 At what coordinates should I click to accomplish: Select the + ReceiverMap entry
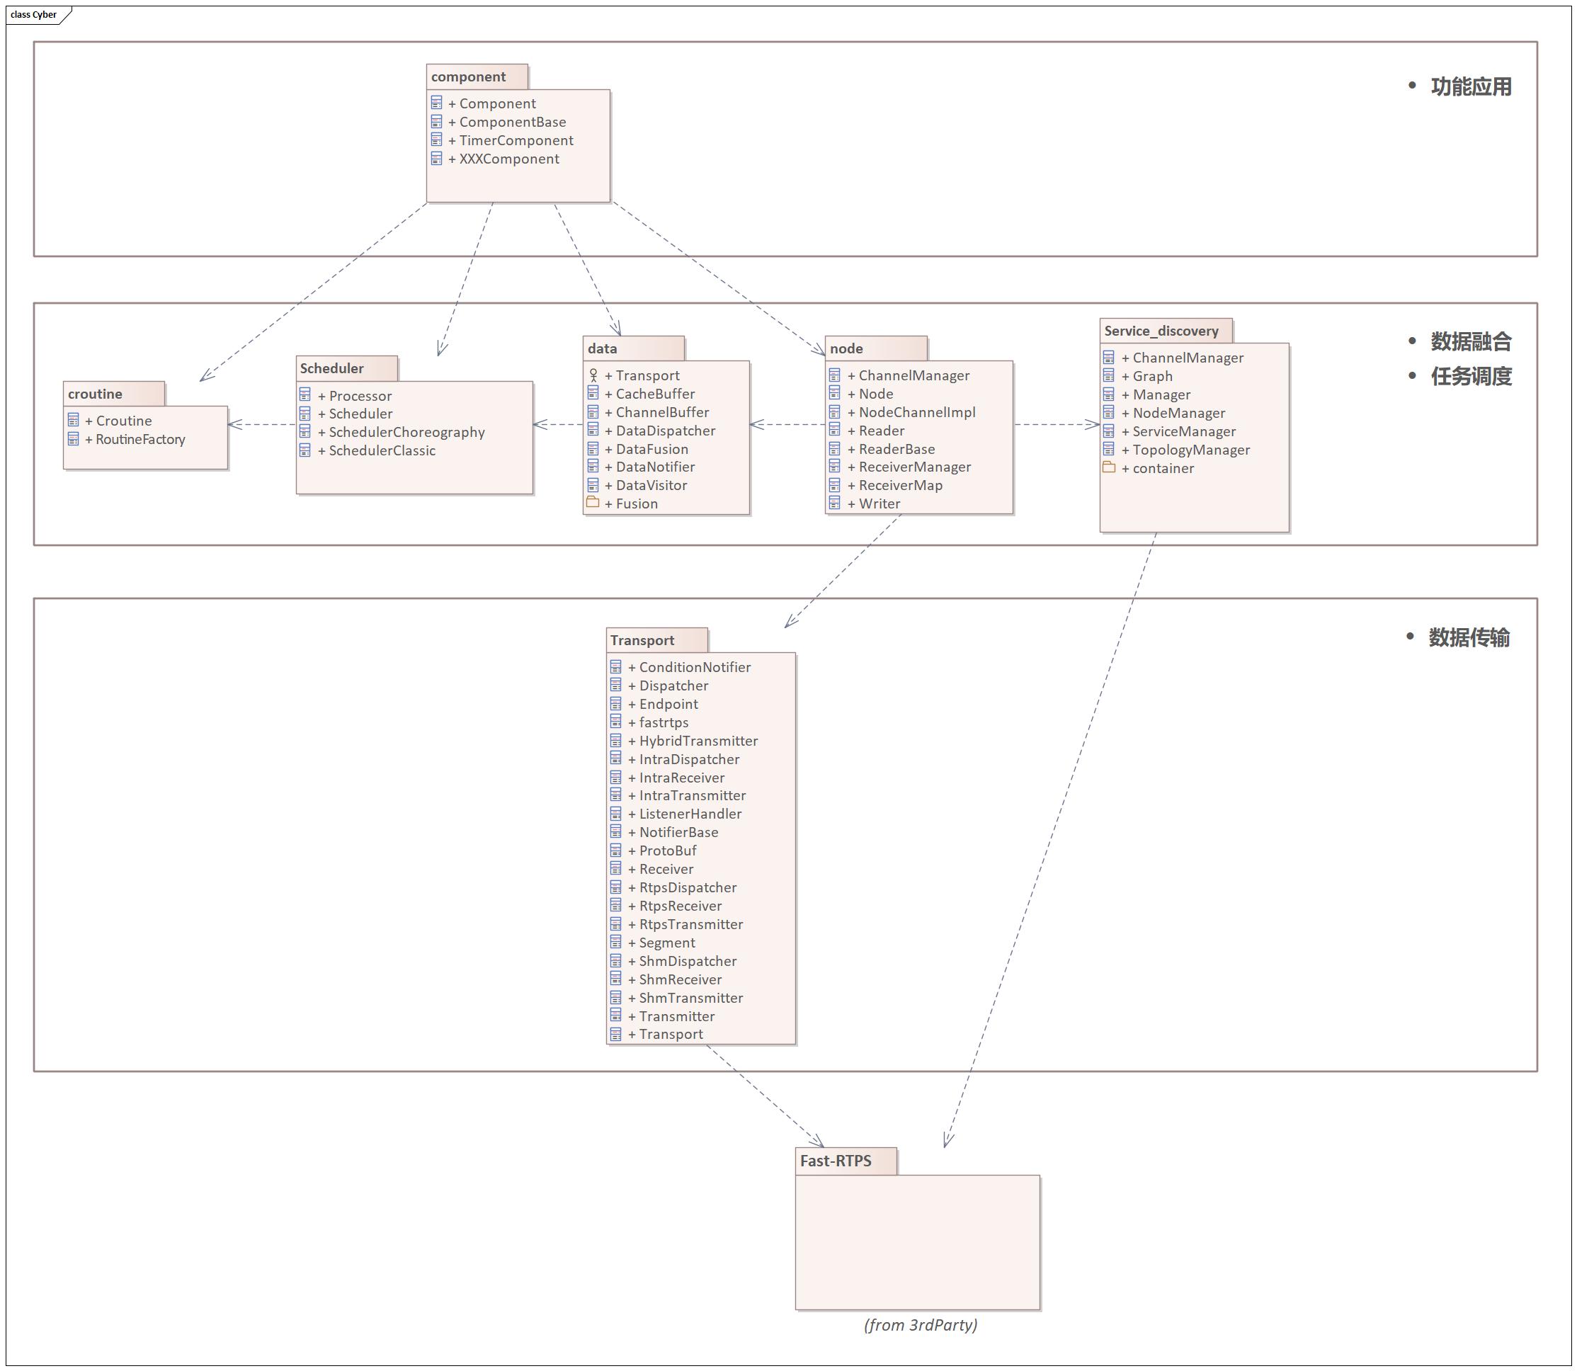pos(894,485)
